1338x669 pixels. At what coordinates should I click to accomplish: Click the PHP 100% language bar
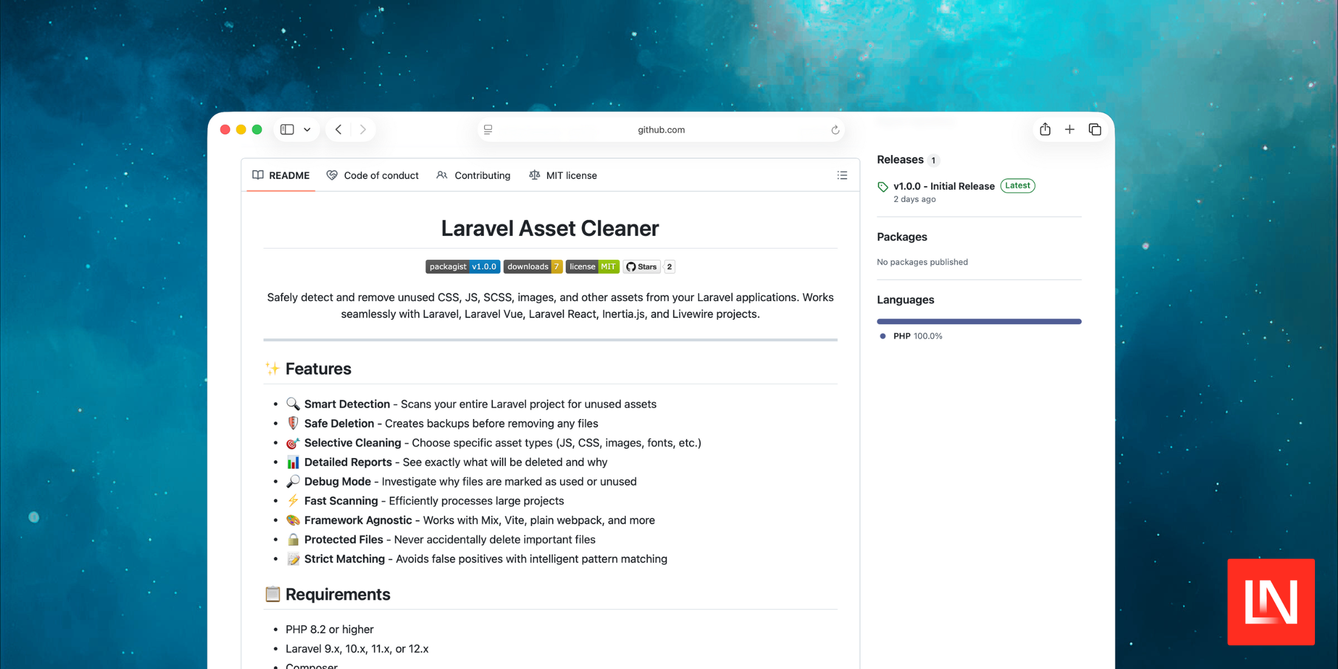(x=979, y=321)
